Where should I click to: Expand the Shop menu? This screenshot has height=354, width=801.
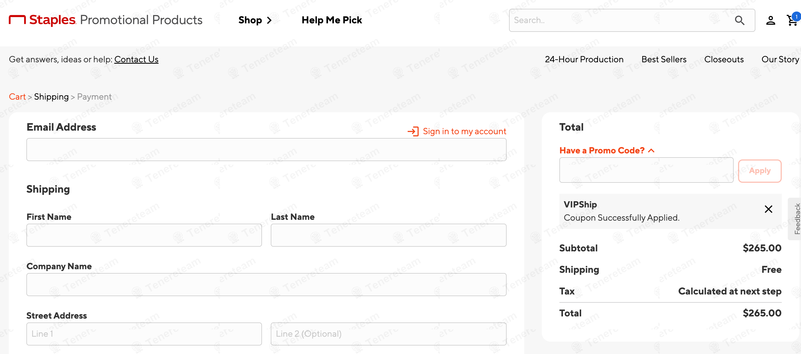click(x=255, y=20)
